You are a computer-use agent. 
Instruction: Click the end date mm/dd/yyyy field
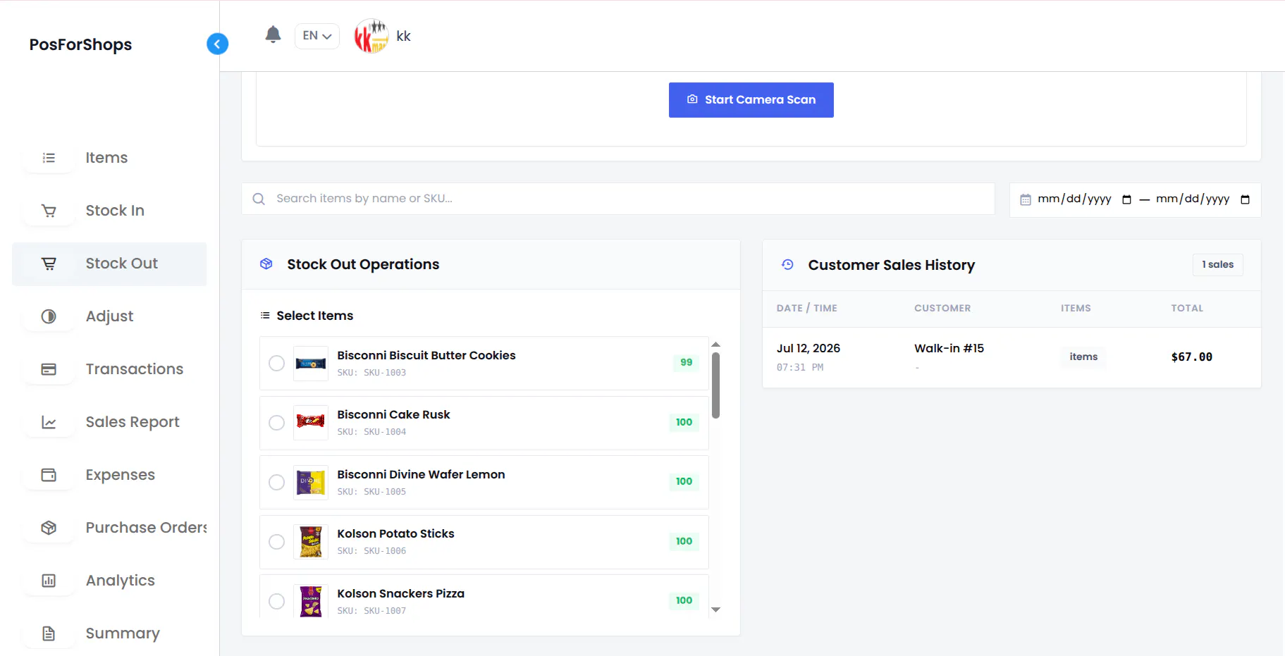coord(1193,199)
